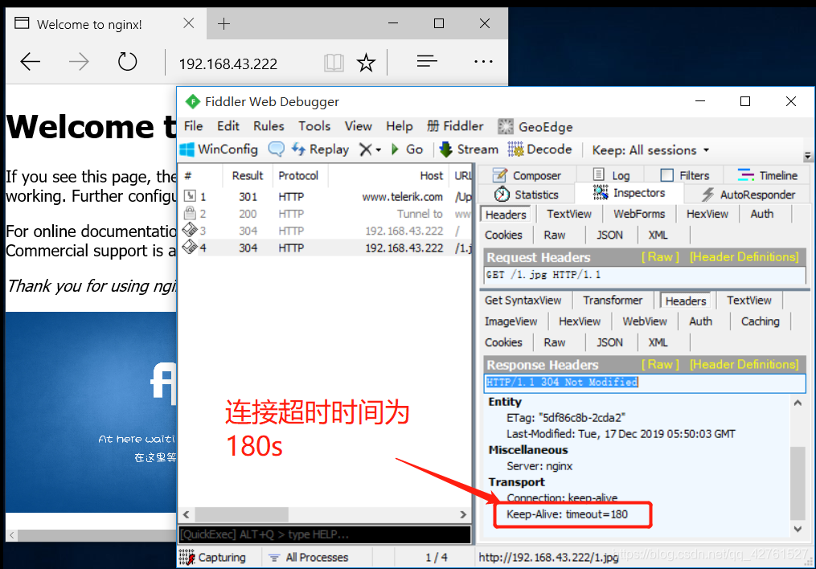Click Header Definitions in Request Headers bar
This screenshot has height=569, width=816.
coord(744,257)
